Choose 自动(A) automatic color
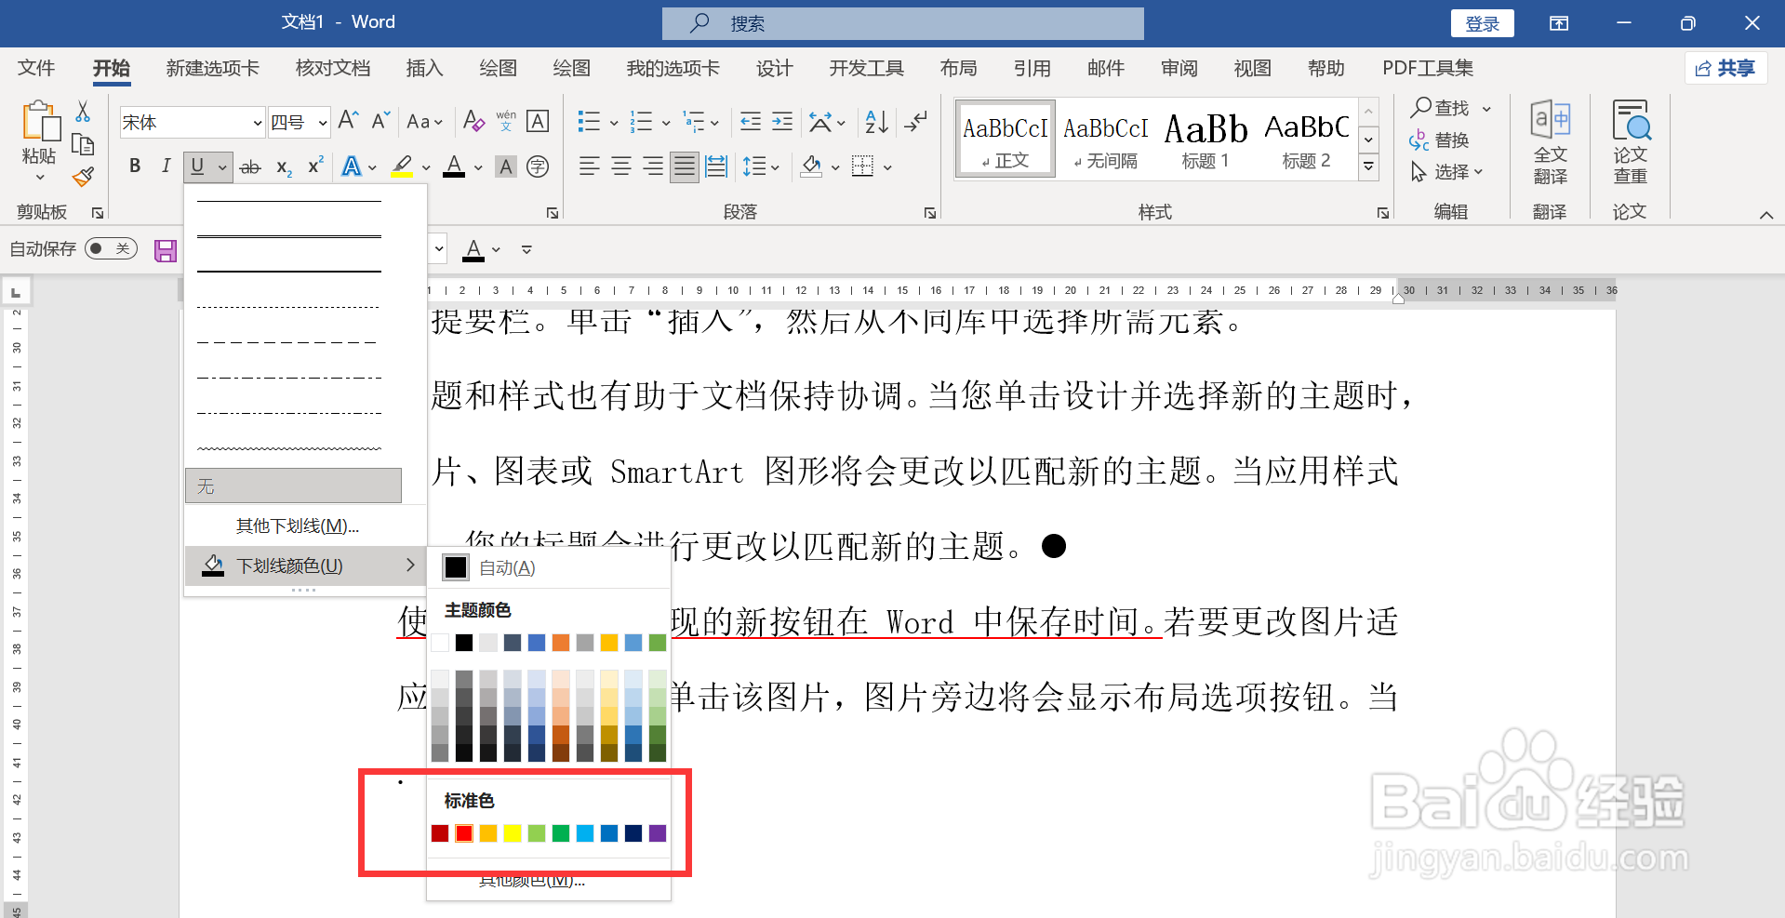 tap(549, 567)
